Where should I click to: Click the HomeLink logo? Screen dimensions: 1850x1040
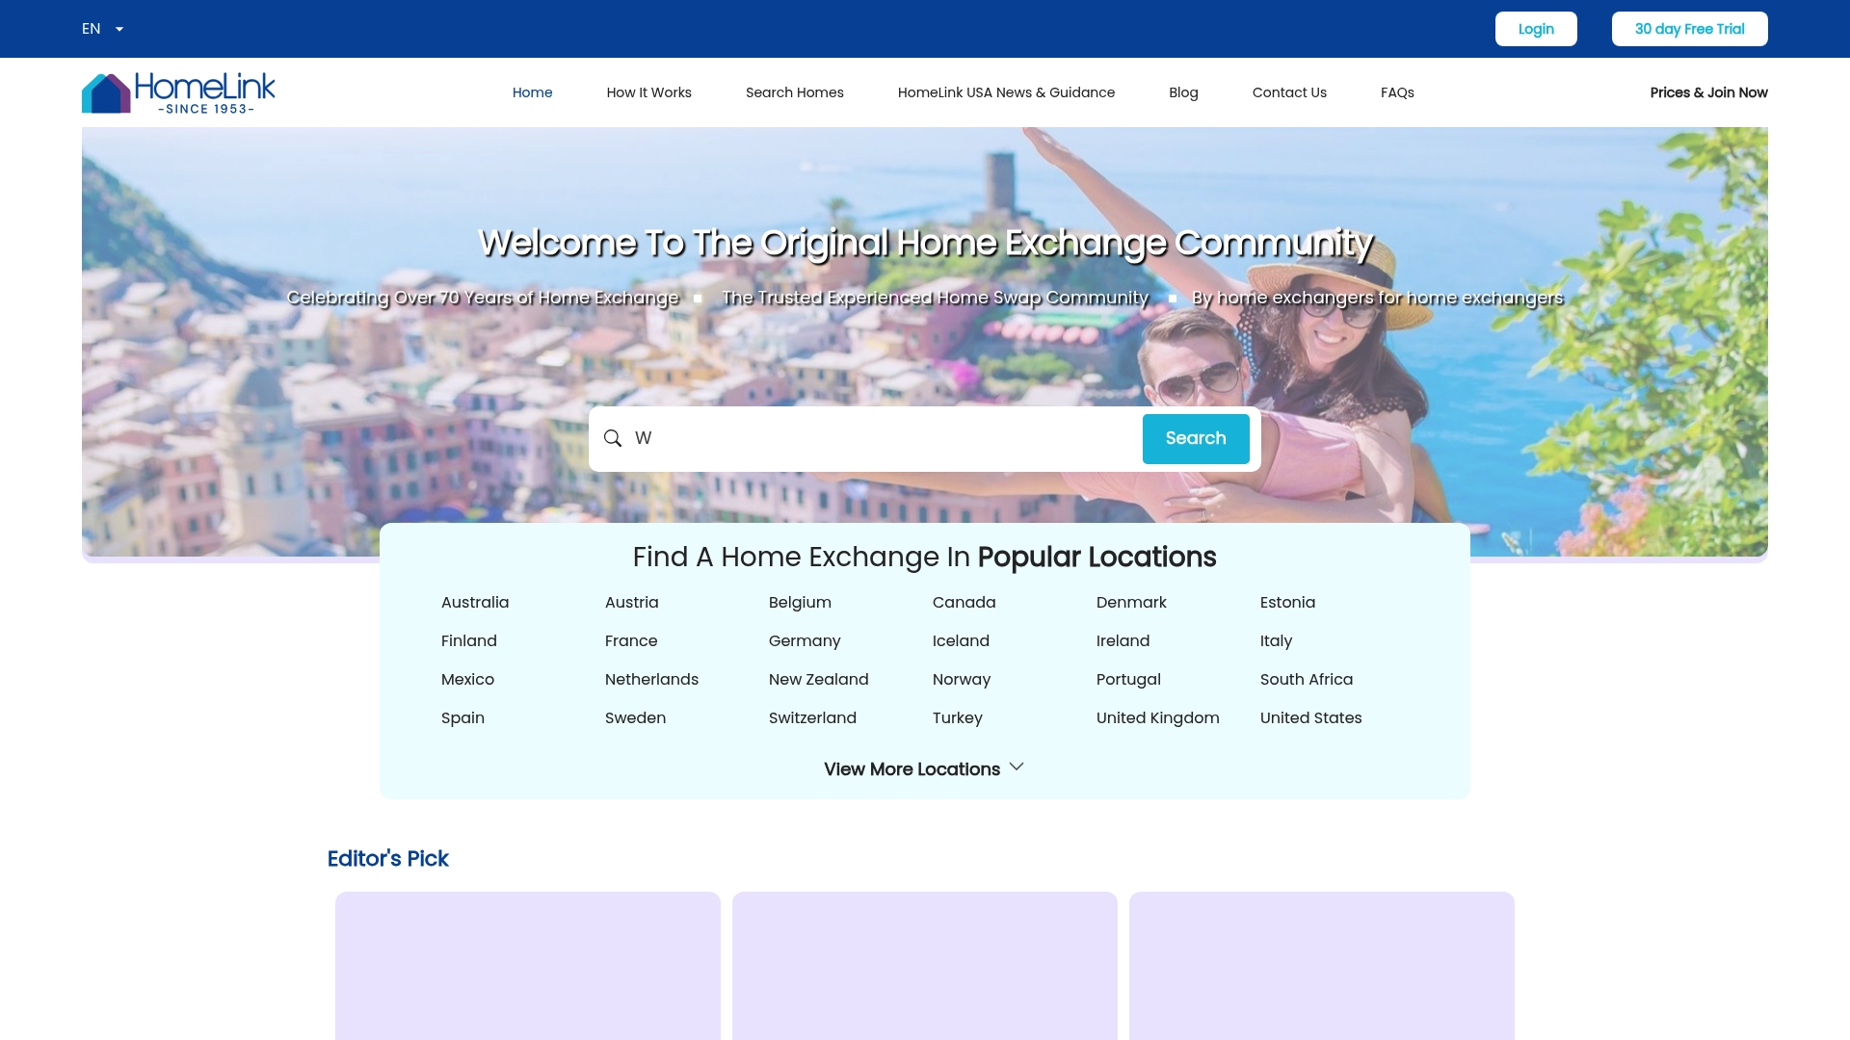(178, 91)
